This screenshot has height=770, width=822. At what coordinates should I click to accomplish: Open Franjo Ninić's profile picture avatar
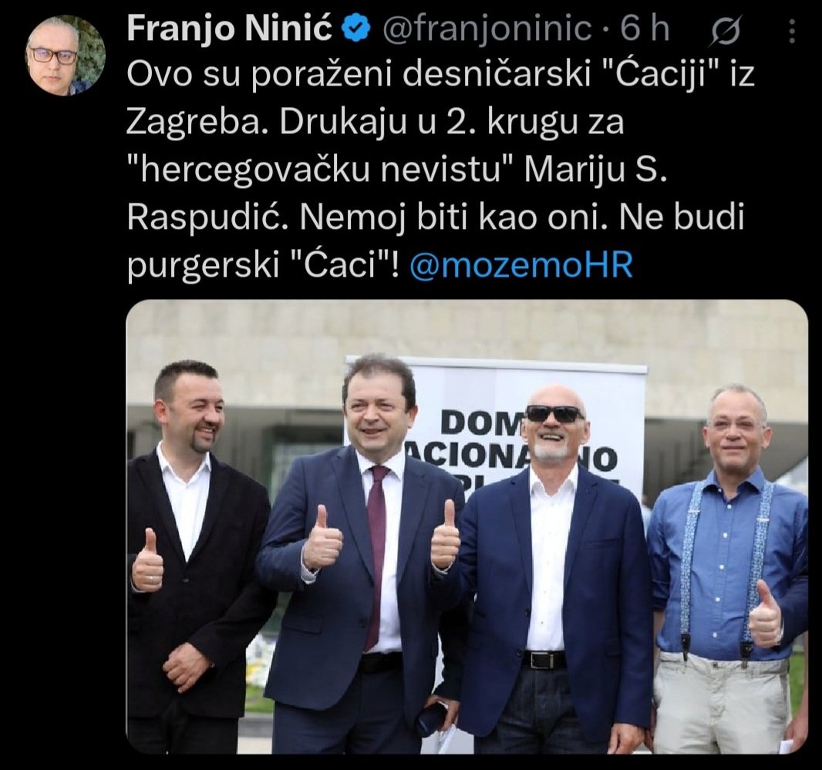(66, 55)
